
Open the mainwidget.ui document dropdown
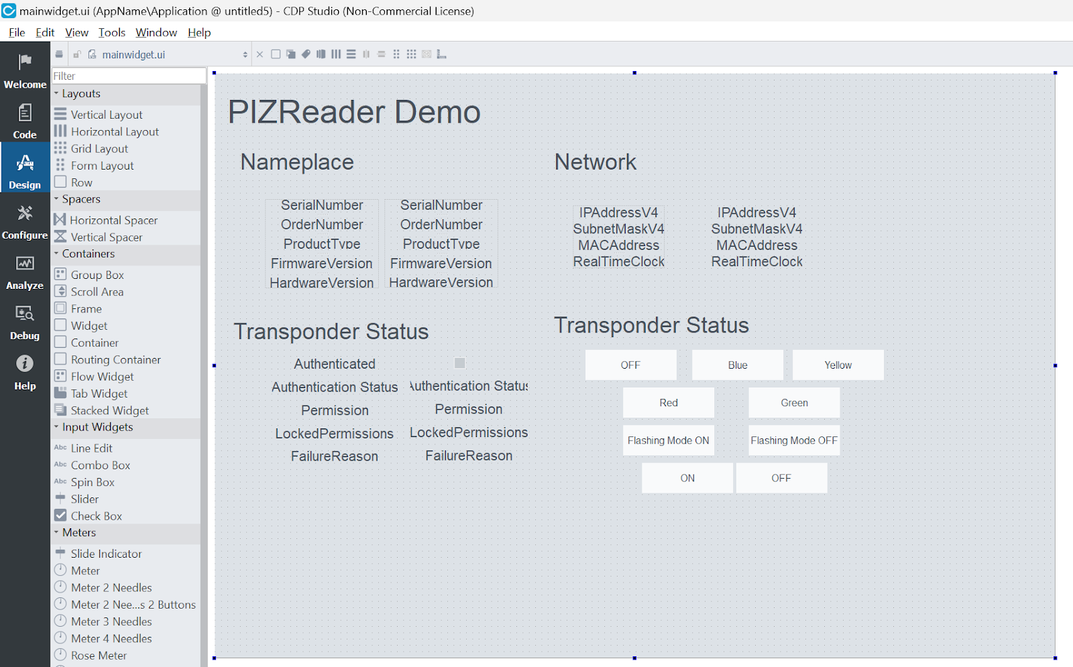pyautogui.click(x=245, y=54)
